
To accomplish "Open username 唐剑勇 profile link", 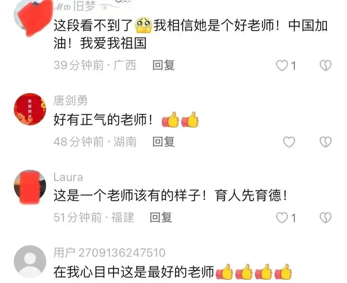I will 71,101.
